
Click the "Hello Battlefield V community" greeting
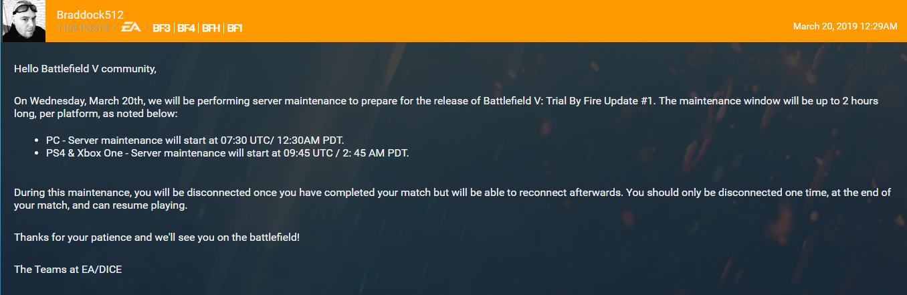(85, 68)
